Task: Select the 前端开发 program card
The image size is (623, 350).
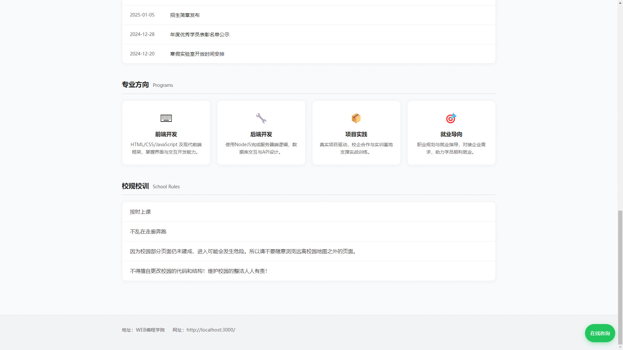Action: [166, 133]
